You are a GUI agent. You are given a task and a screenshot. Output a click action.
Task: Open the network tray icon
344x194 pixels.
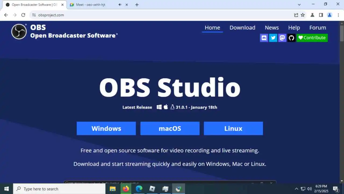click(303, 189)
